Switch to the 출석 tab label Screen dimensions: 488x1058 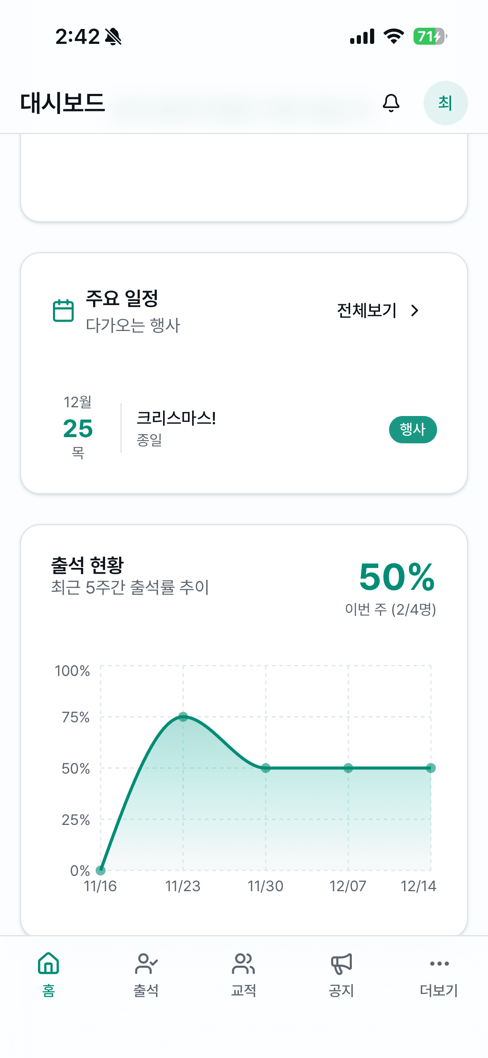click(x=146, y=991)
